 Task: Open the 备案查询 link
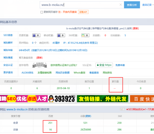tap(94, 73)
